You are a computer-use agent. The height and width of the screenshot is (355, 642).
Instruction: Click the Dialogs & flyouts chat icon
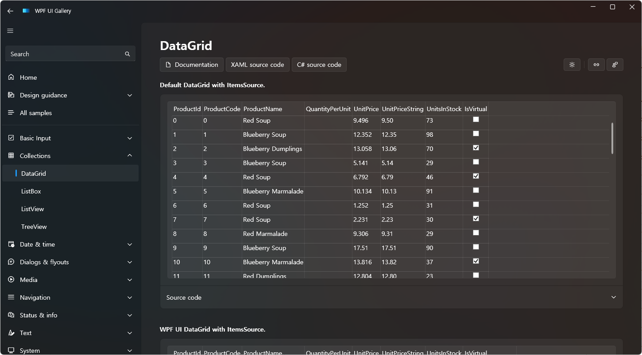point(11,262)
